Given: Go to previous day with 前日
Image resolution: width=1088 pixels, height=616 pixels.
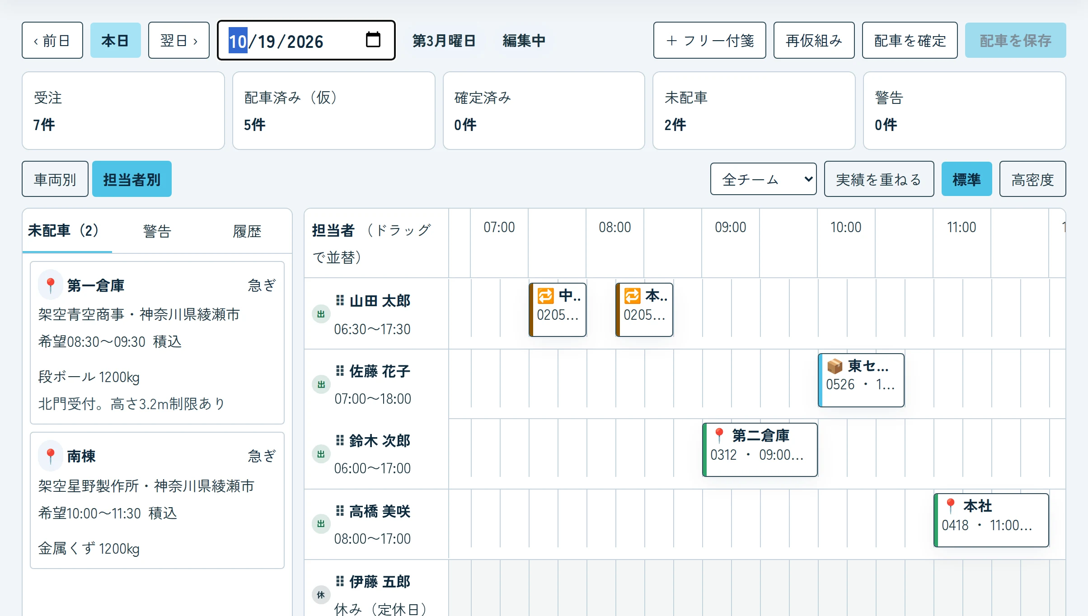Looking at the screenshot, I should (52, 40).
